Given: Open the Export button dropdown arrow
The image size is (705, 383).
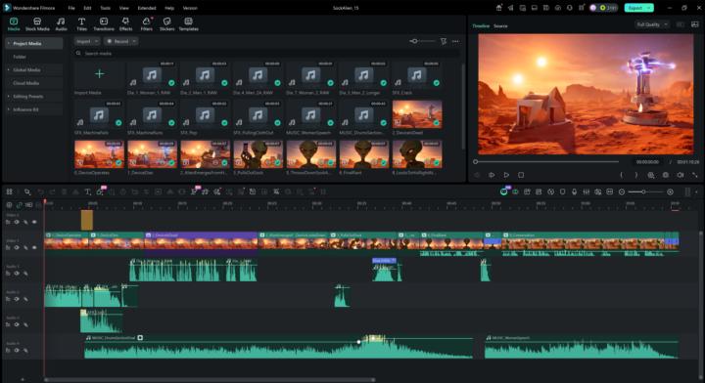Looking at the screenshot, I should point(649,8).
